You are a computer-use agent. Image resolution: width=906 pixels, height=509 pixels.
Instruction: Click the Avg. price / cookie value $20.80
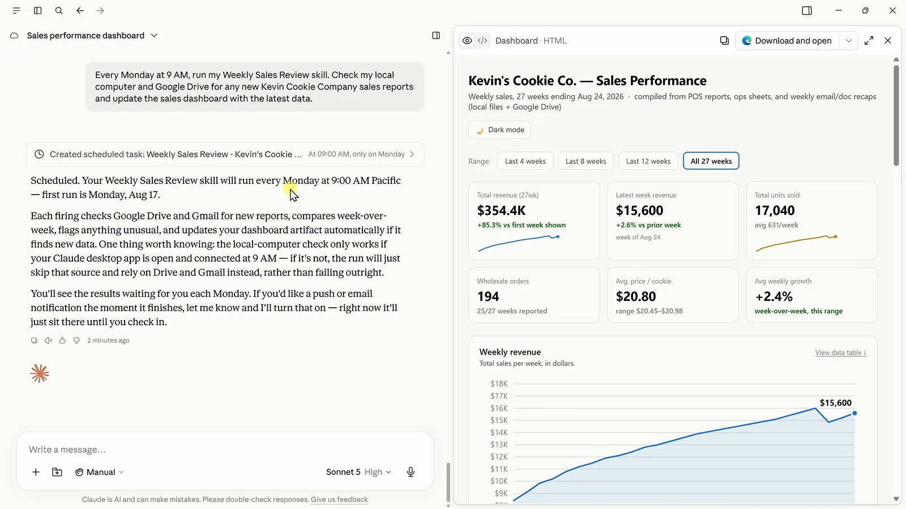click(x=636, y=297)
